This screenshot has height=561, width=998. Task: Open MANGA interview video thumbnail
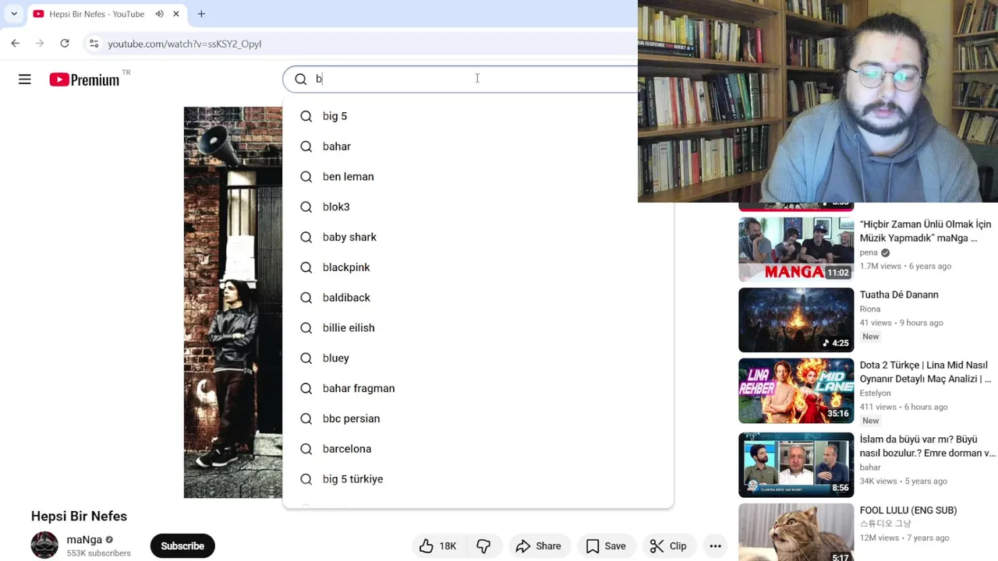796,249
